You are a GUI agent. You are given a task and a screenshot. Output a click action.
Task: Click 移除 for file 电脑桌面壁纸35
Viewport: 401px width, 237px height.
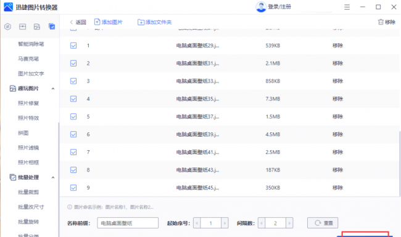coord(337,98)
